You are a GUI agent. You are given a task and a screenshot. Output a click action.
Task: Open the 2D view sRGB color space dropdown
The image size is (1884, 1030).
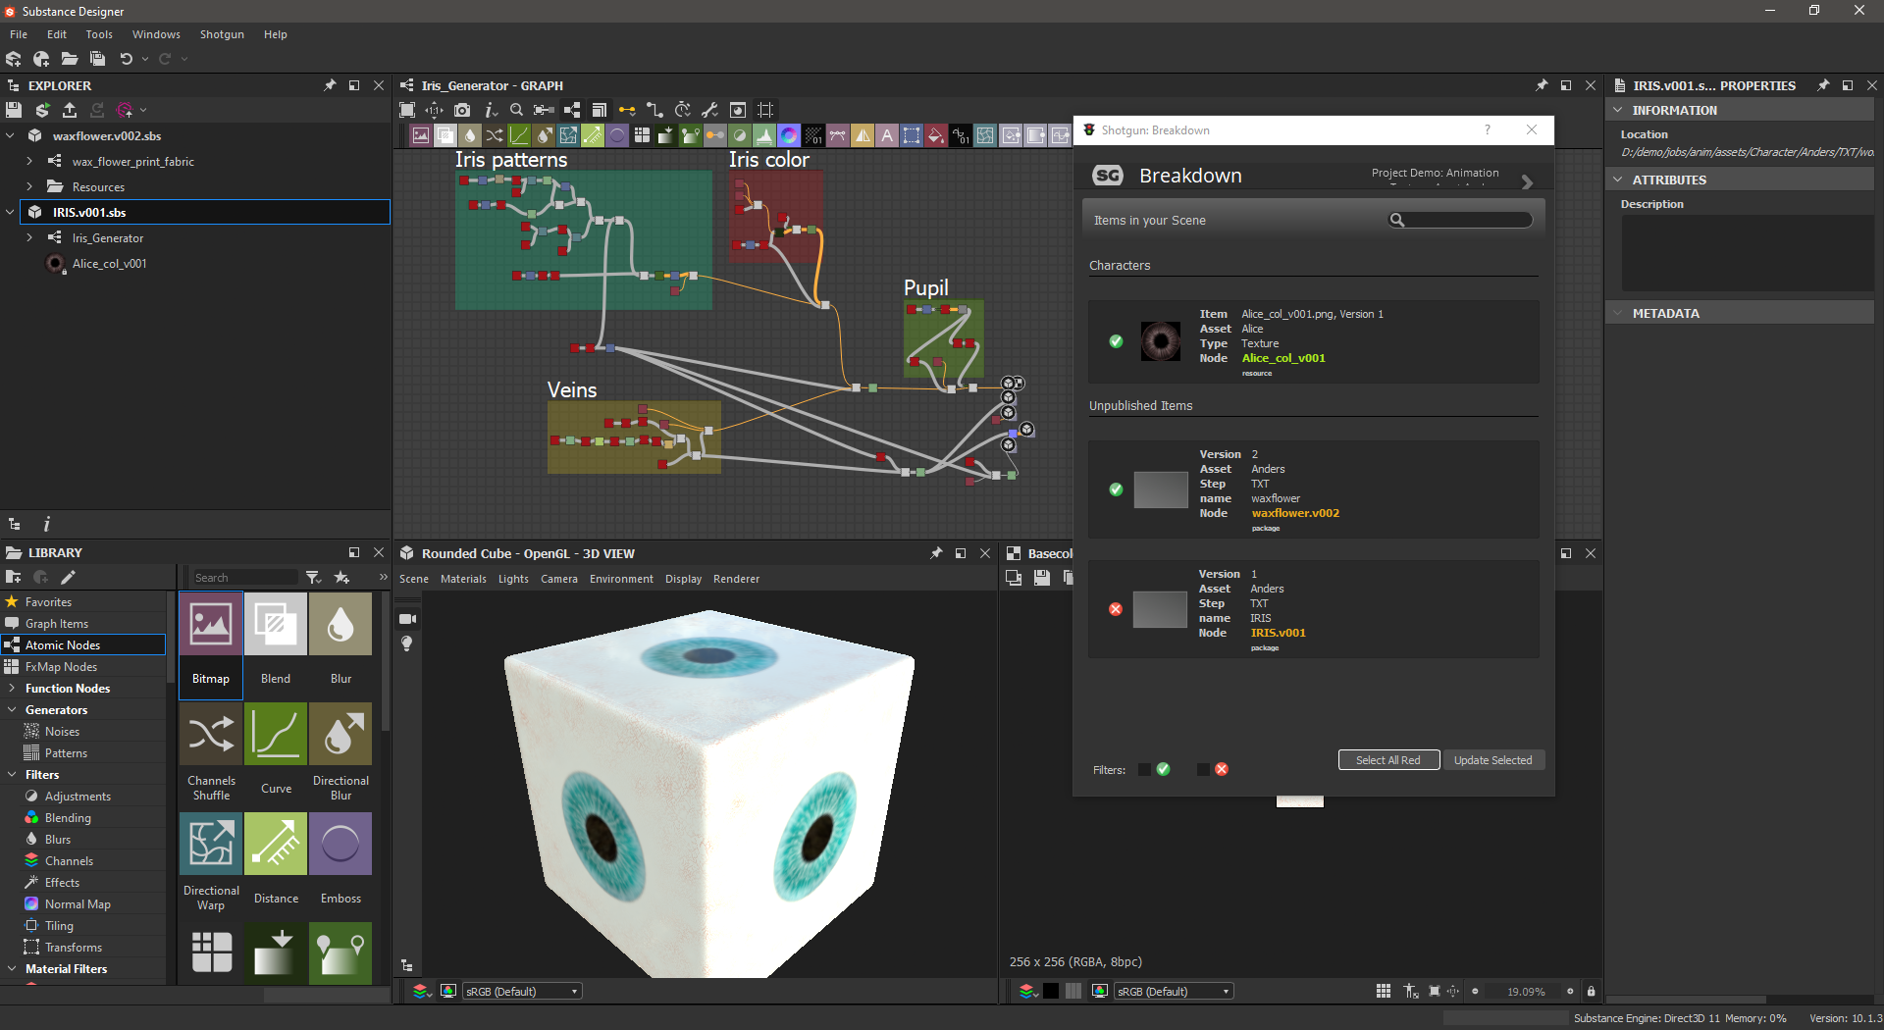click(1174, 992)
